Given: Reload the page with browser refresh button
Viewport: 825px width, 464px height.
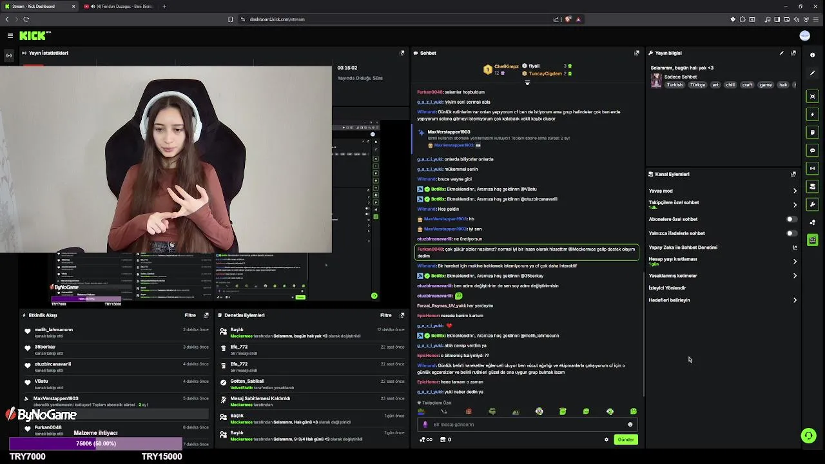Looking at the screenshot, I should (x=26, y=19).
